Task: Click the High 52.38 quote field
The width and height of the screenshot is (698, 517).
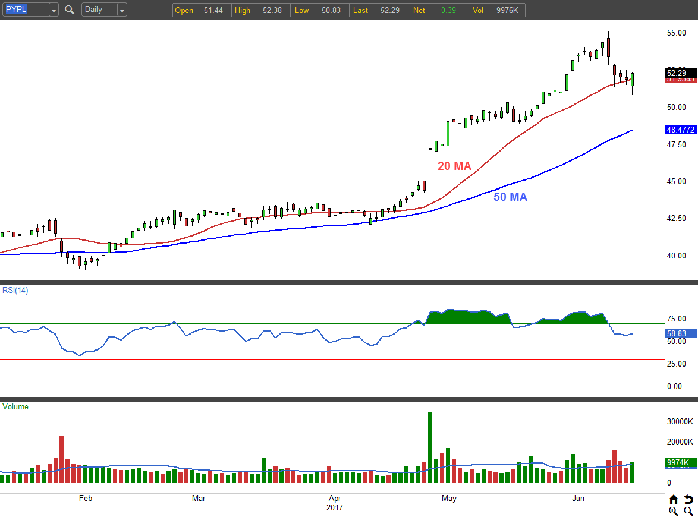Action: (x=260, y=10)
